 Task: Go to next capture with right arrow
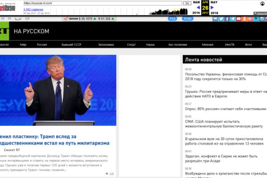[212, 8]
